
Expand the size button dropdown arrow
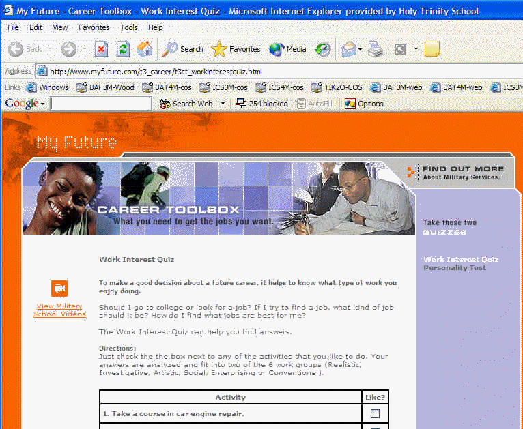pos(416,49)
